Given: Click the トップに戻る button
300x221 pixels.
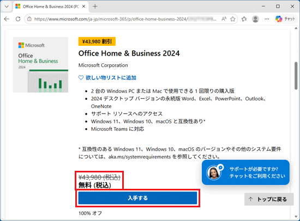Looking at the screenshot, I should 269,199.
